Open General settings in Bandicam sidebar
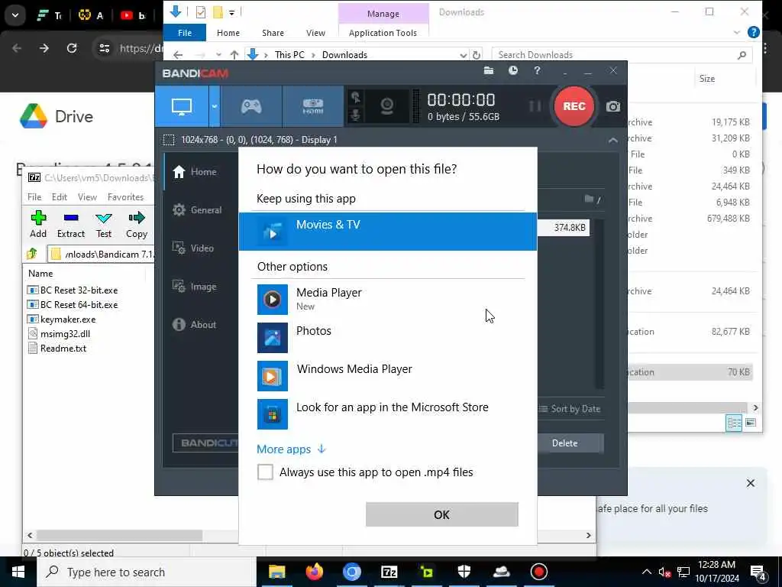Screen dimensions: 782x587 click(197, 210)
